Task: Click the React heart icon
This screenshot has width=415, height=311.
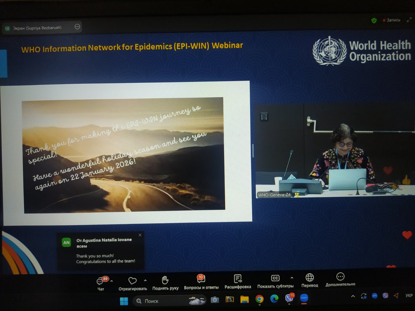Action: (x=132, y=281)
